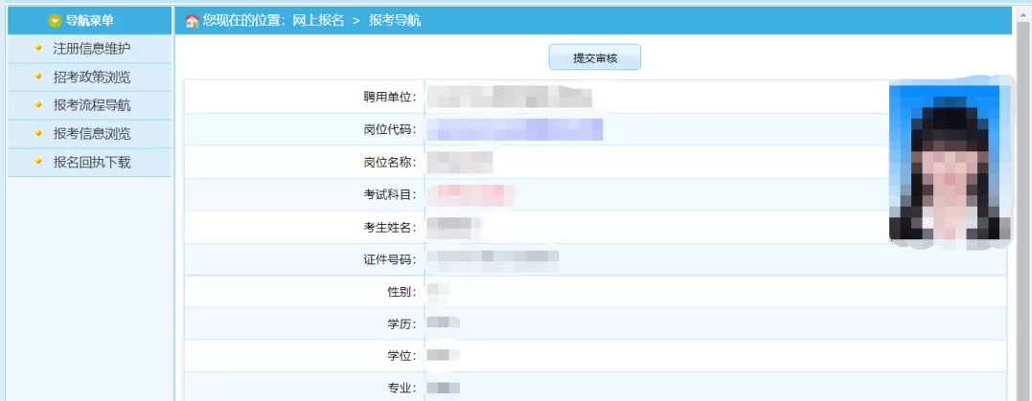Viewport: 1032px width, 401px height.
Task: Click bullet icon beside 报考流程导航
Action: (x=38, y=105)
